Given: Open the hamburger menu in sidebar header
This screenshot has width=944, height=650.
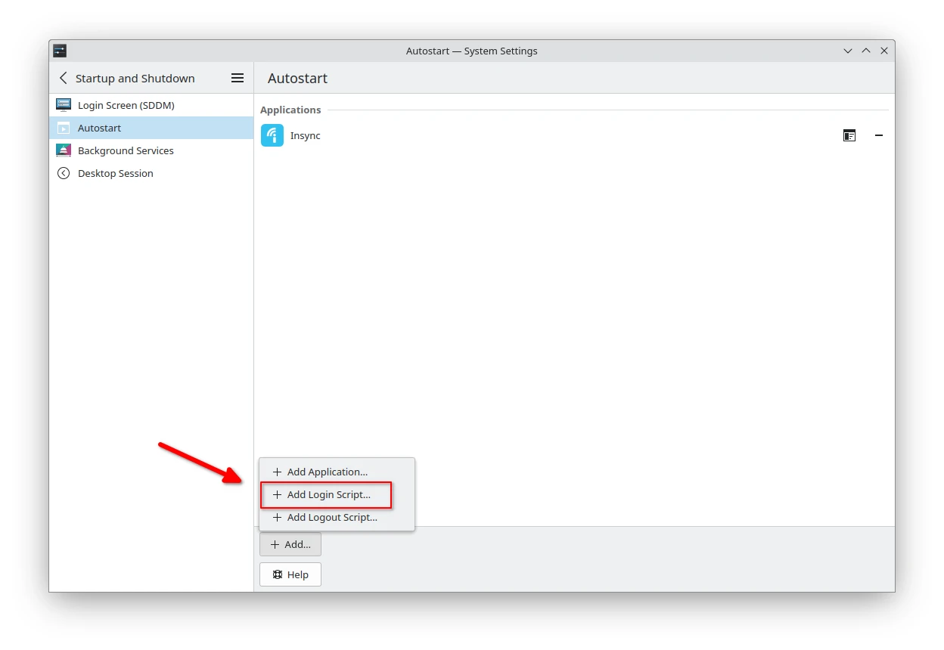Looking at the screenshot, I should pyautogui.click(x=237, y=78).
